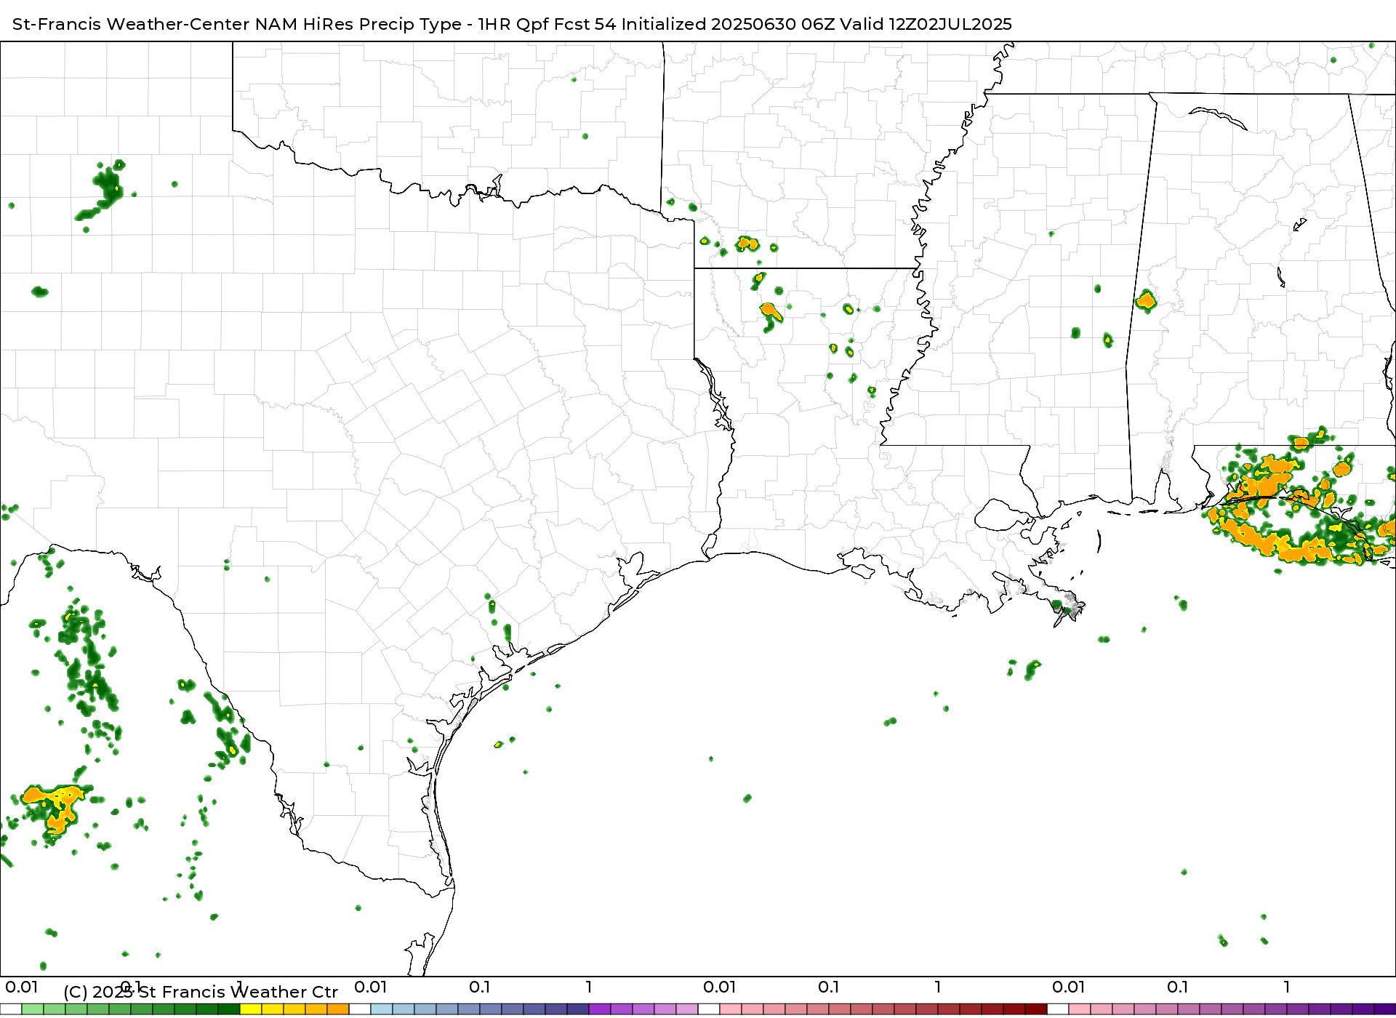Pick the darkest green legend swatch

coord(229,1009)
